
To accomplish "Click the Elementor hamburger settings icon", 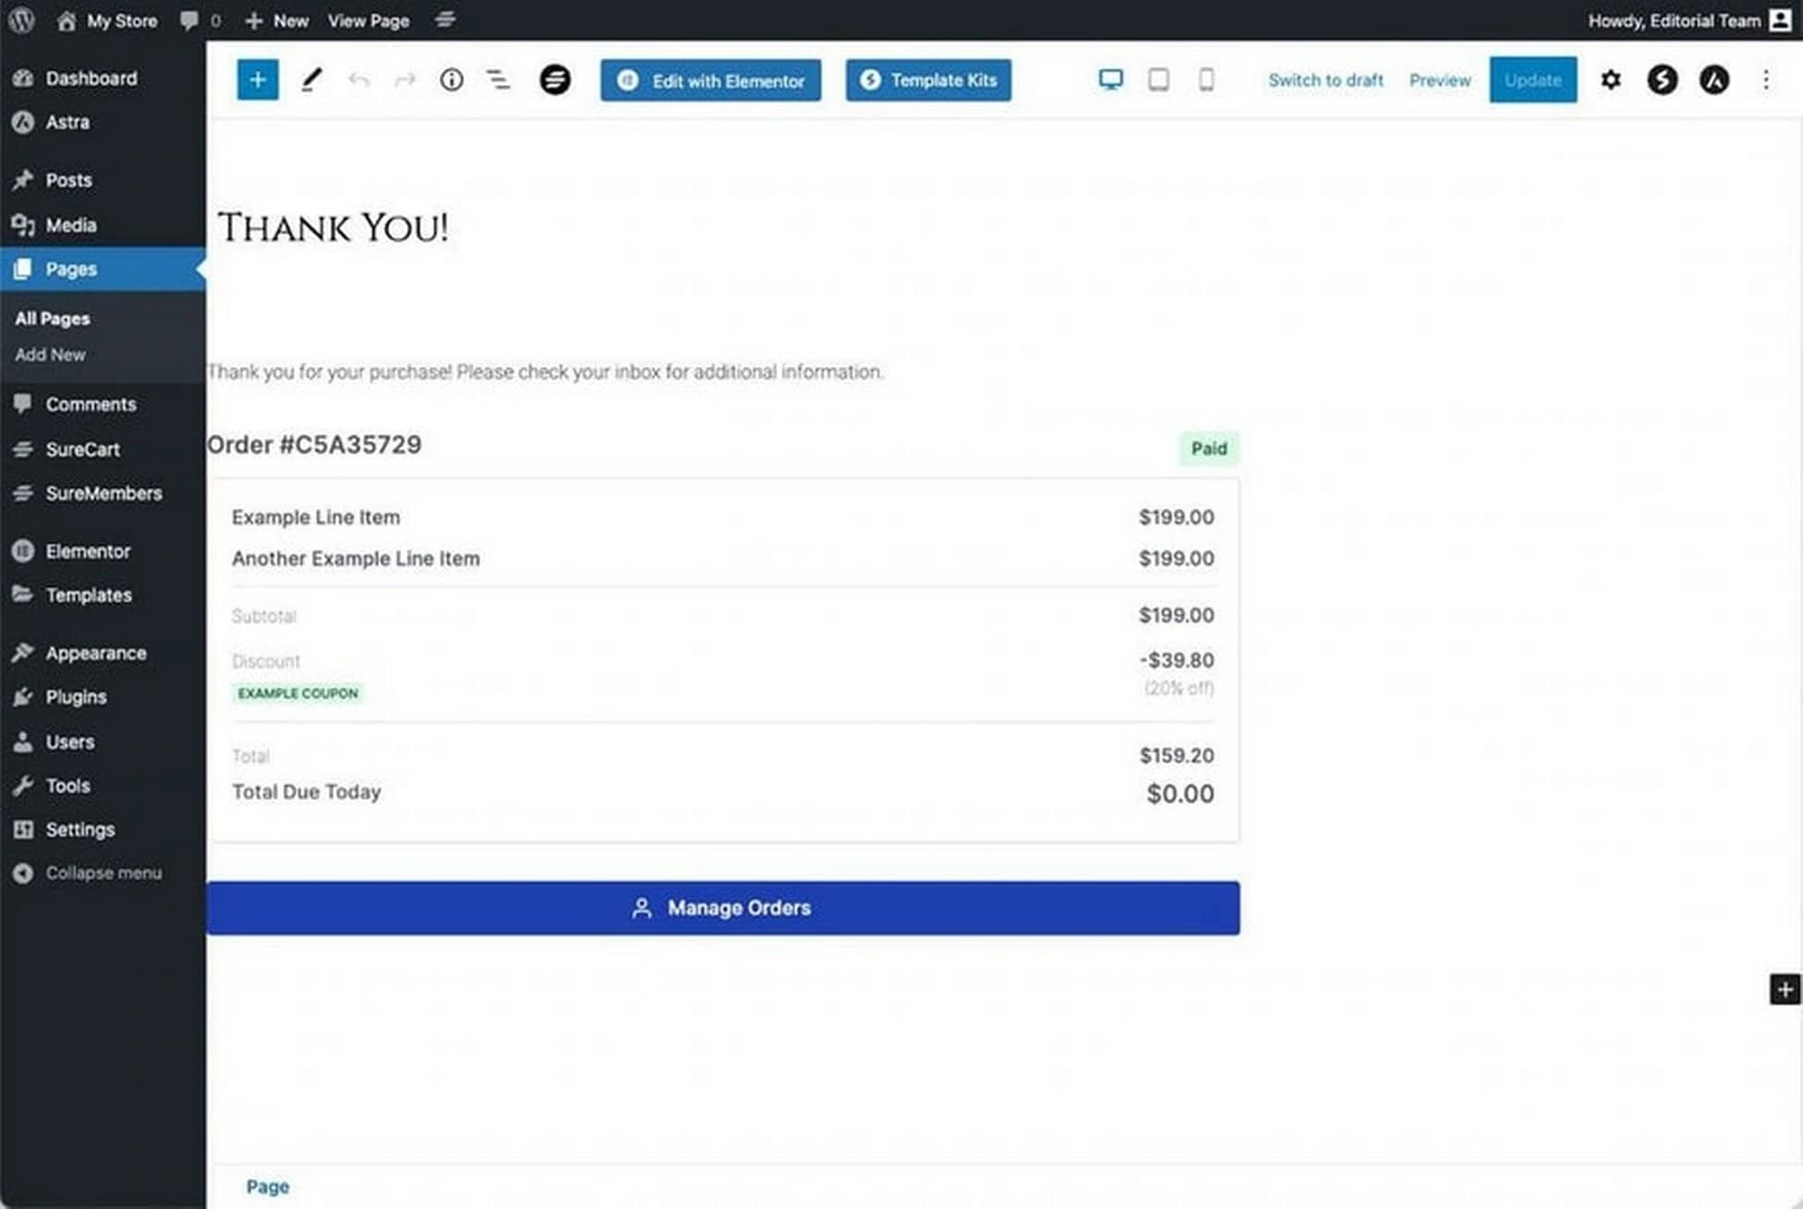I will click(555, 79).
